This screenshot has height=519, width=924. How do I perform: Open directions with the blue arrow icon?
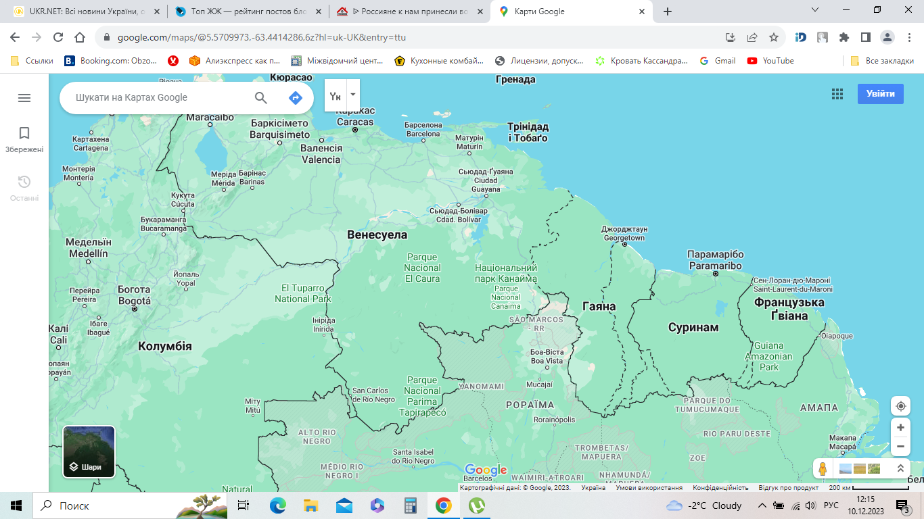[x=295, y=98]
